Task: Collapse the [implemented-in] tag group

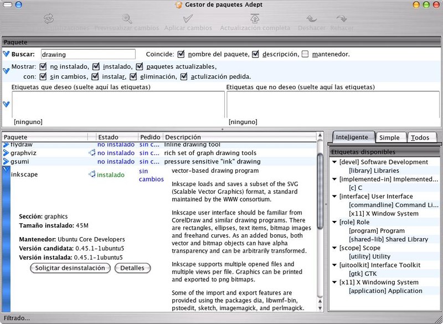Action: pyautogui.click(x=334, y=179)
